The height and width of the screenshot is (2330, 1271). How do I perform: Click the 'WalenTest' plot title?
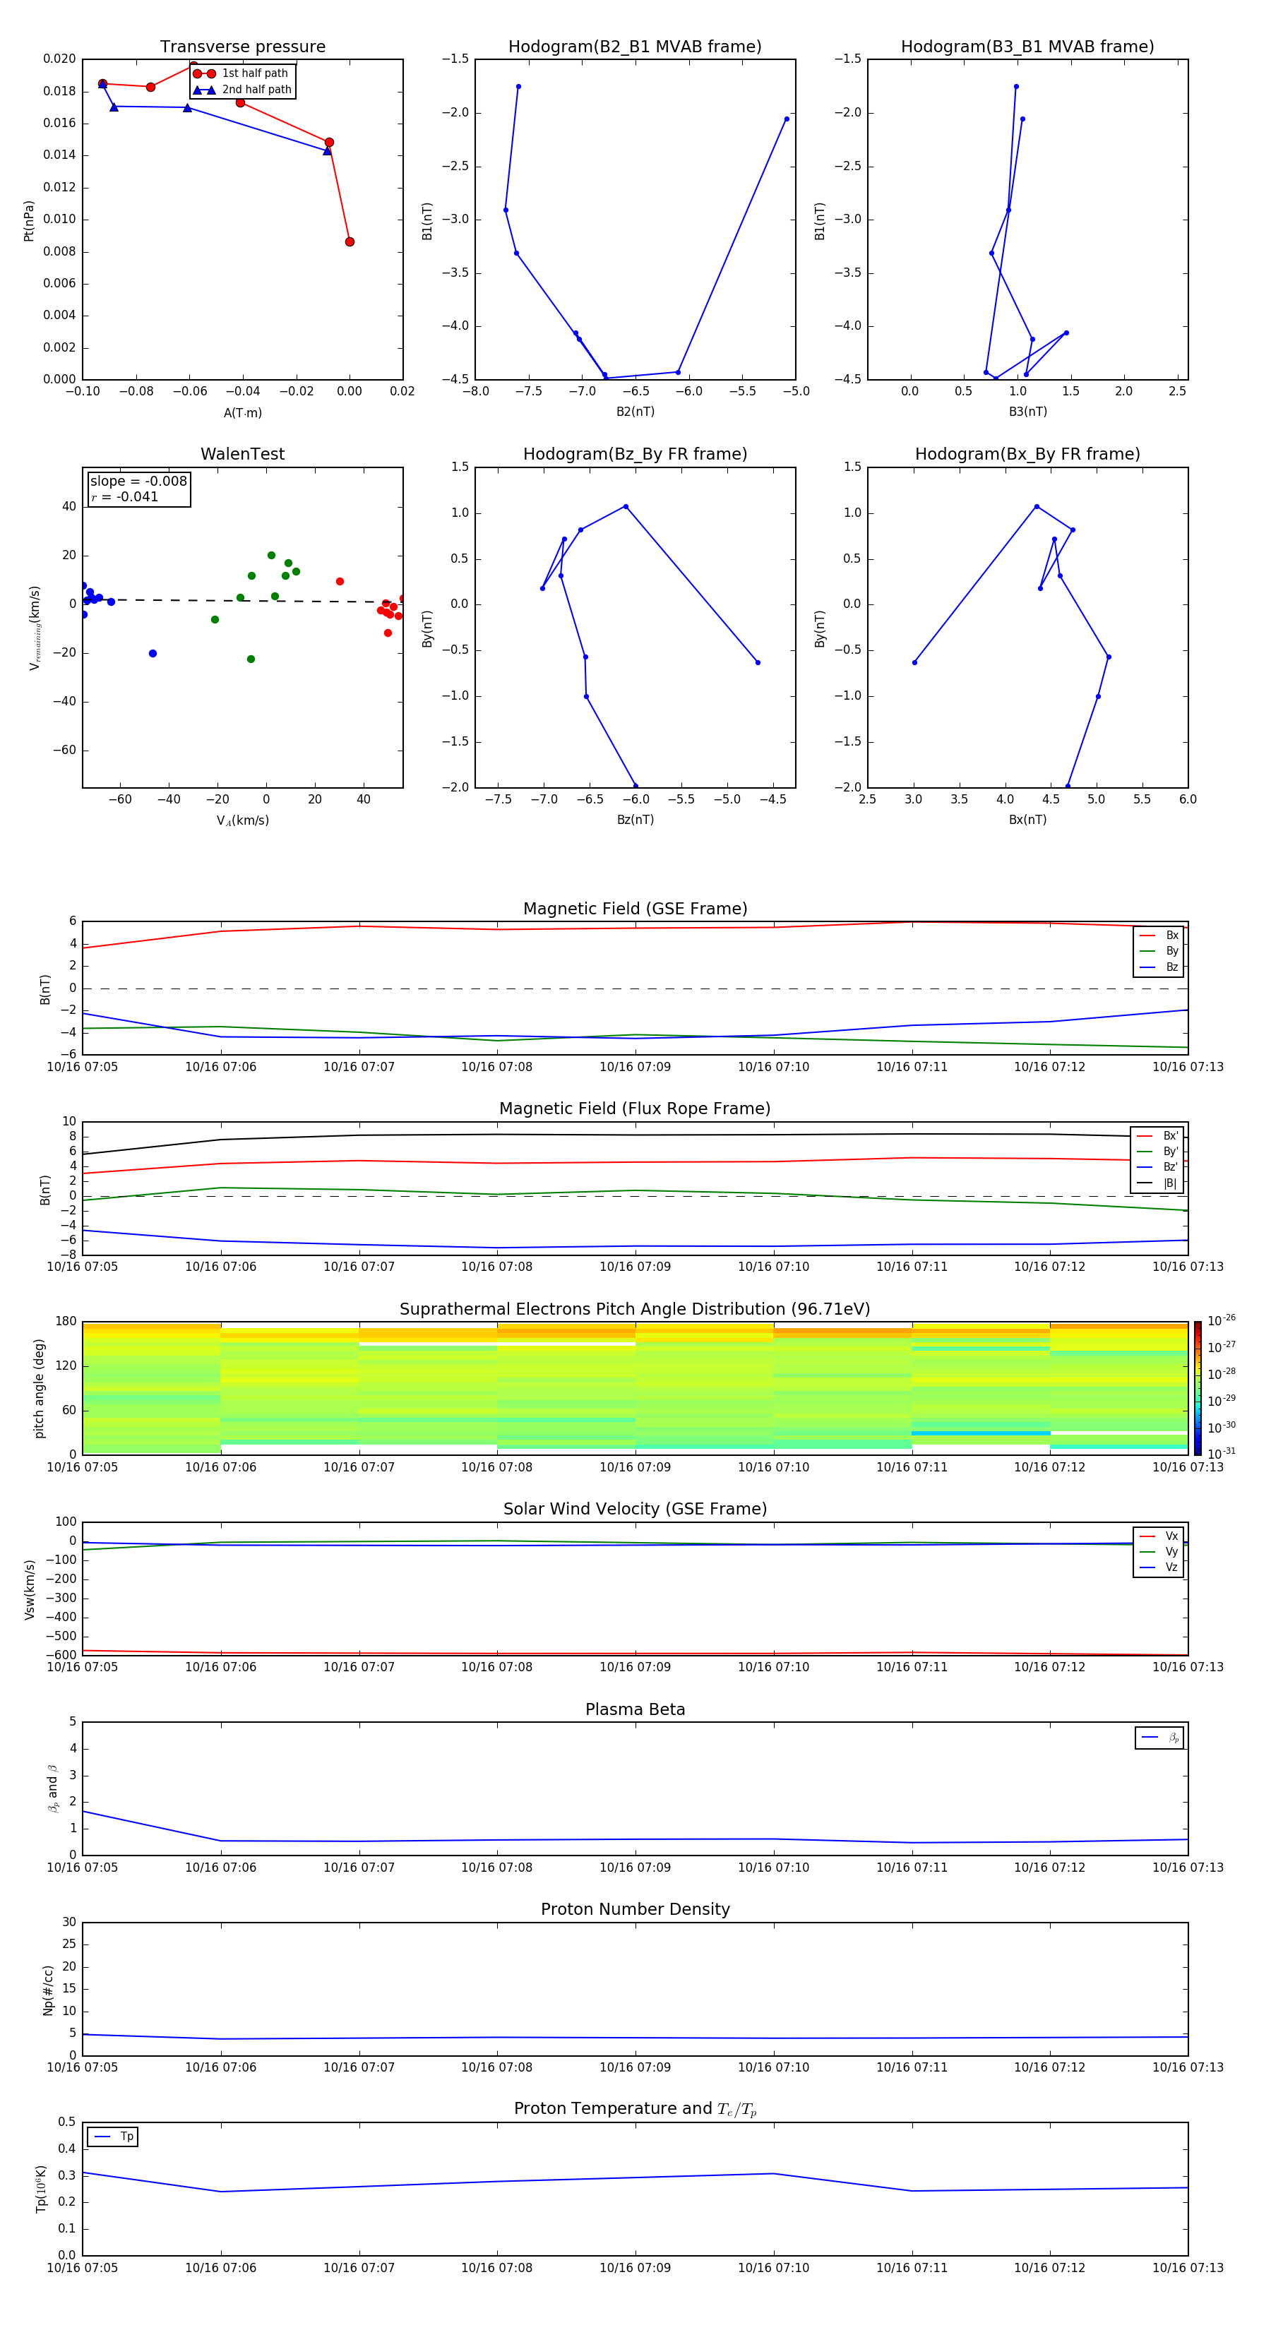[x=242, y=454]
